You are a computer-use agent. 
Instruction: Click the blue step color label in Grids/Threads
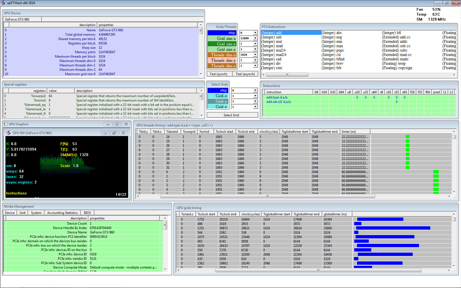pyautogui.click(x=222, y=33)
